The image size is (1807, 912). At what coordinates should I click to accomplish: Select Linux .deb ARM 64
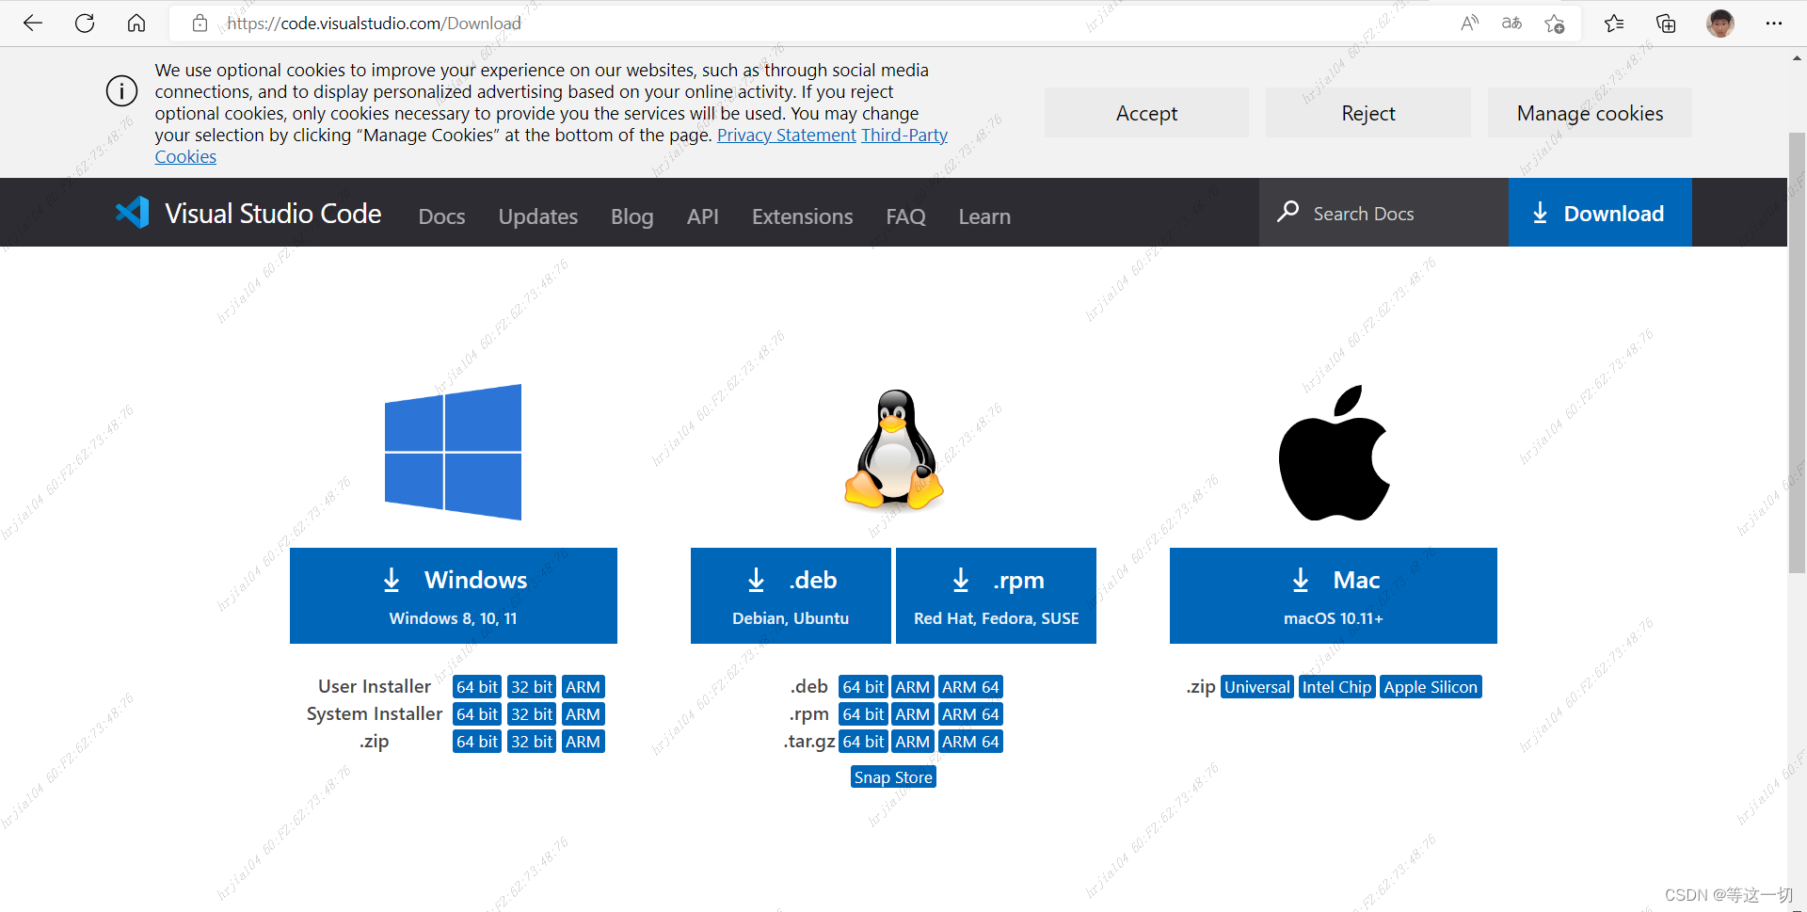point(970,687)
